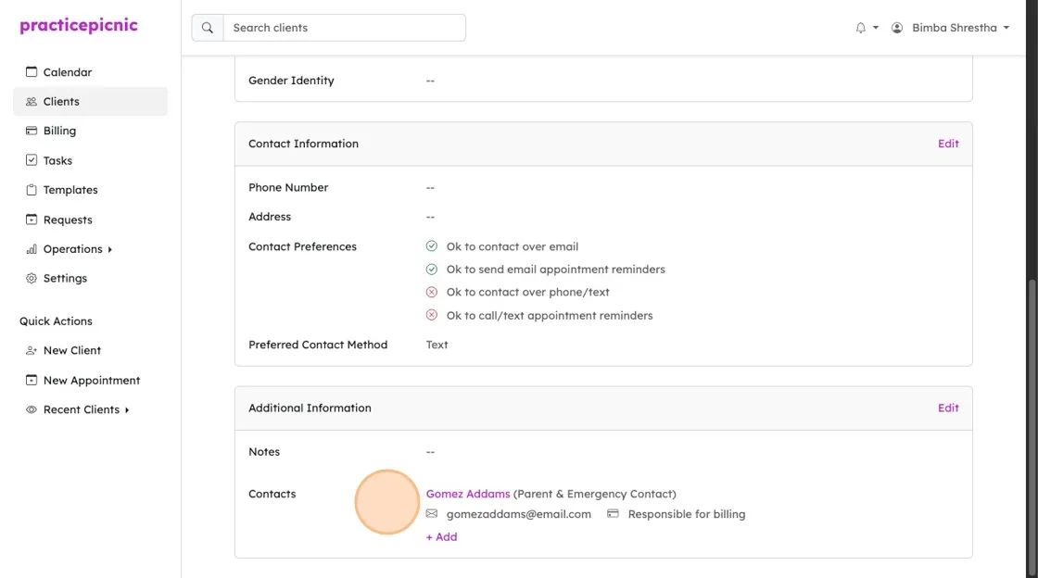Click the Preferred Contact Method value Text
This screenshot has width=1038, height=578.
[437, 345]
